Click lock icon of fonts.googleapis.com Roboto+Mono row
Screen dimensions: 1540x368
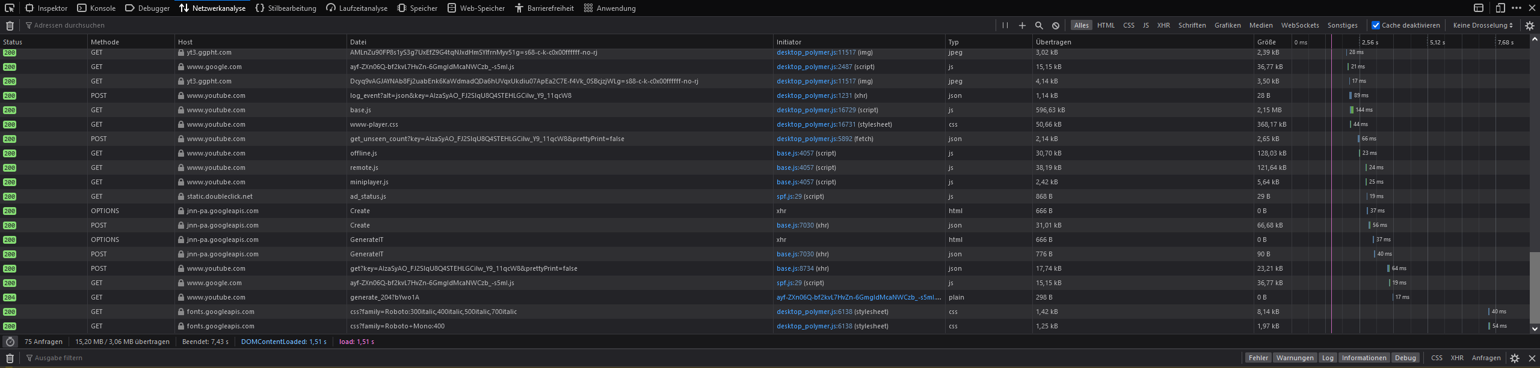pos(181,326)
